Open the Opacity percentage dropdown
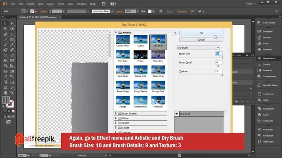Screen dimensions: 282x158 click(x=138, y=11)
